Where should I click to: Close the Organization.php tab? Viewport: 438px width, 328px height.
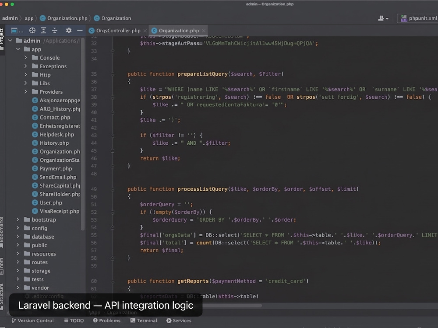click(204, 31)
